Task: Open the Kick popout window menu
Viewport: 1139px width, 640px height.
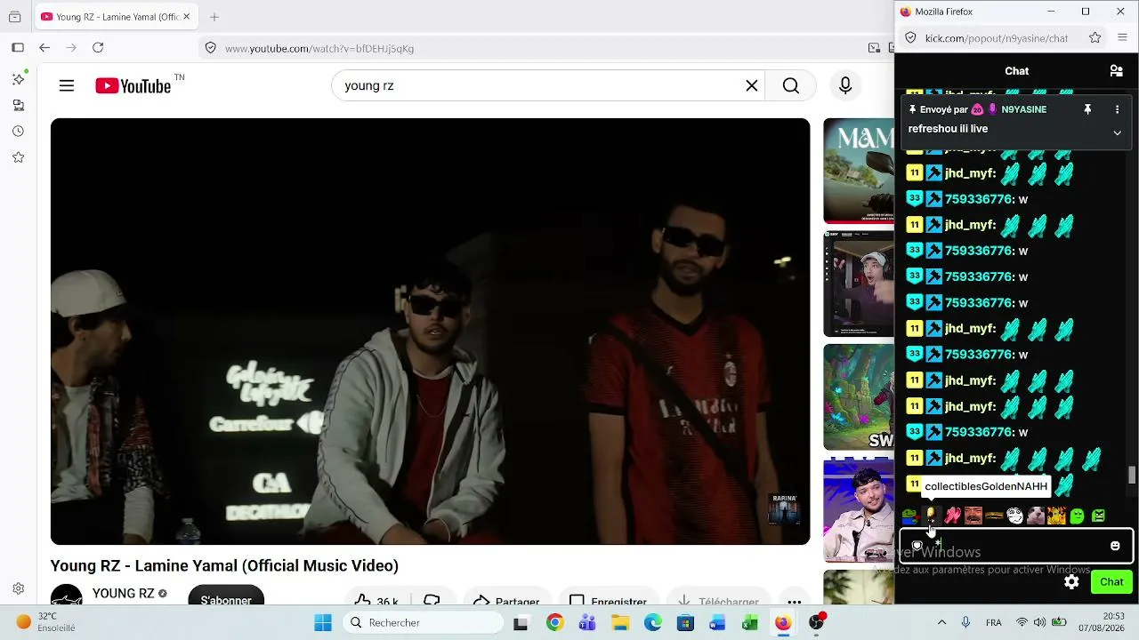Action: [1123, 38]
